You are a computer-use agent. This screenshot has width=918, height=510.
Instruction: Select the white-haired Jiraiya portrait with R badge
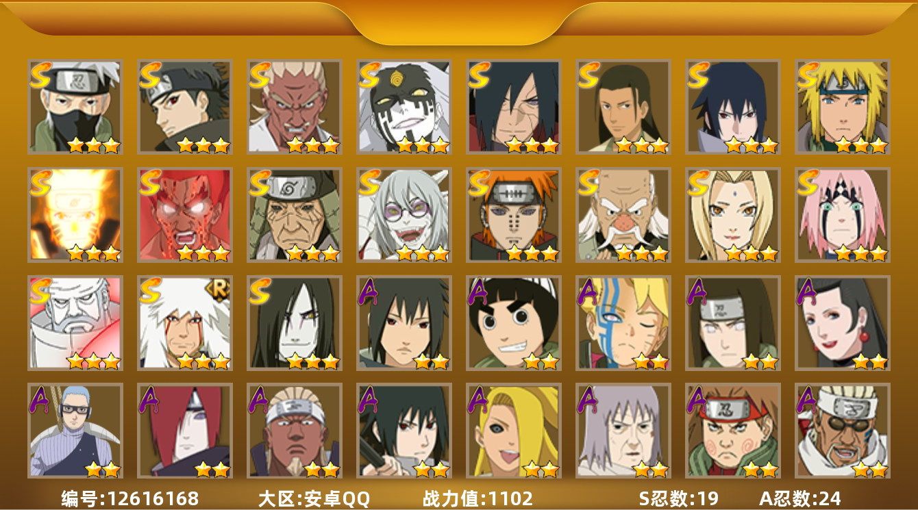tap(185, 323)
